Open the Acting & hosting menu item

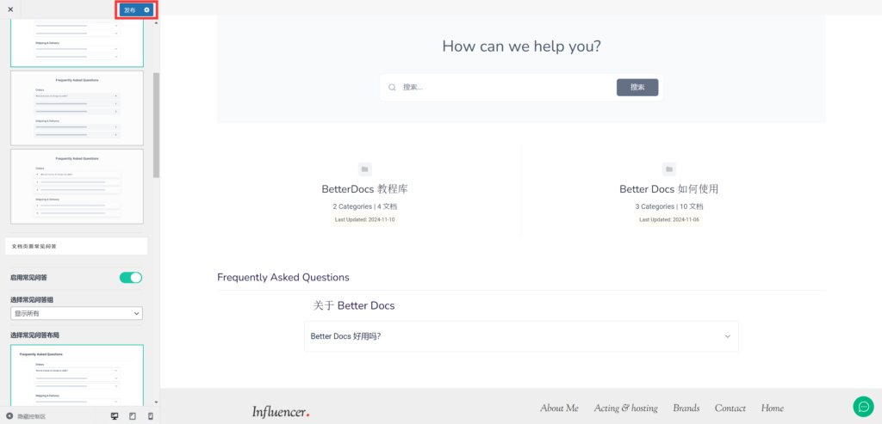[625, 409]
